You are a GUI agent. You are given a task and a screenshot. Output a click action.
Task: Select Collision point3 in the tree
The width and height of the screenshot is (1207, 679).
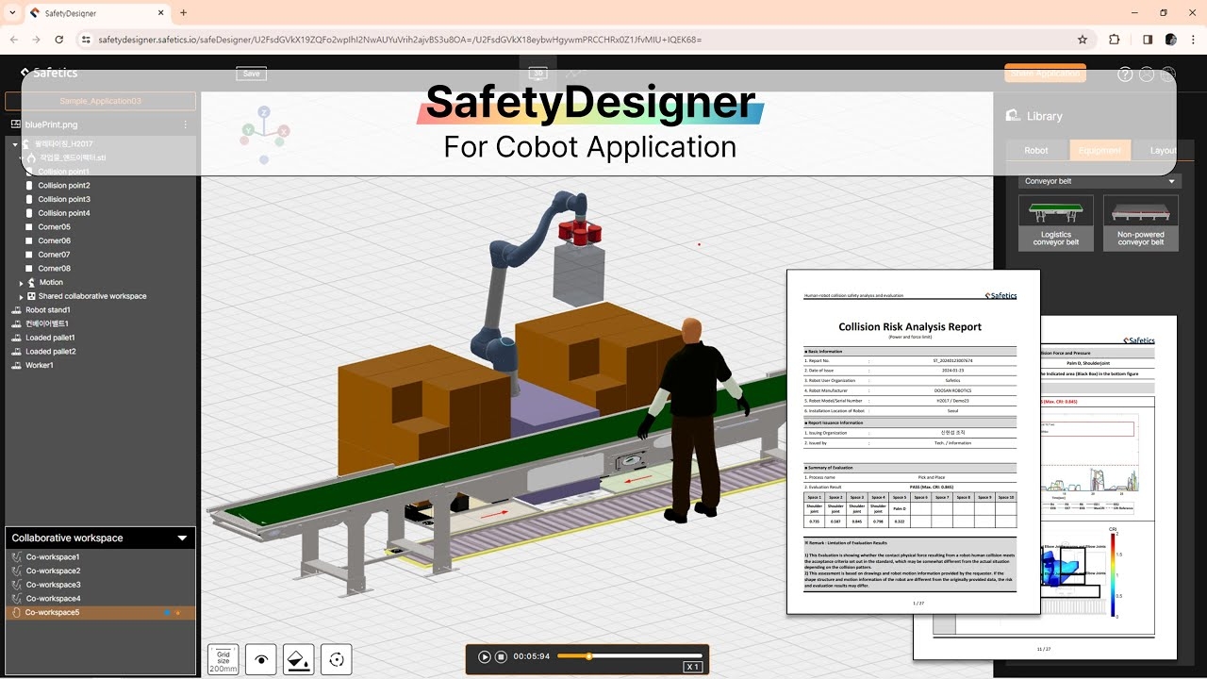pos(64,199)
